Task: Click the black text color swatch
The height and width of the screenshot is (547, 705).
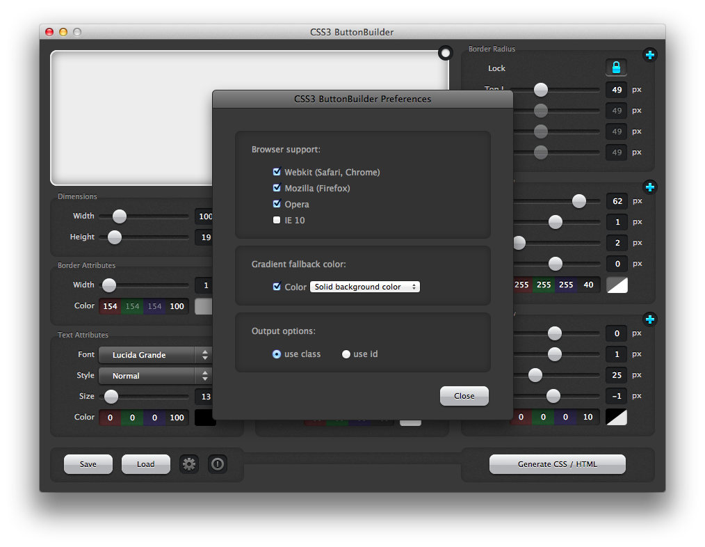Action: tap(206, 418)
